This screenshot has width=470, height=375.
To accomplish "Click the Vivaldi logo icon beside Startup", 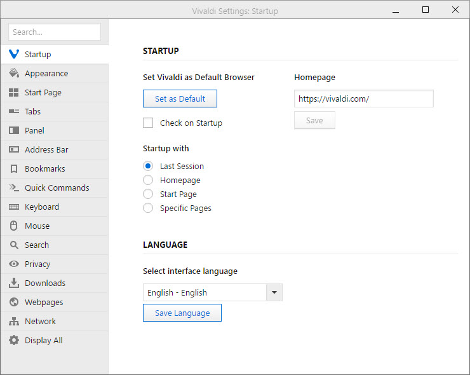I will (x=14, y=54).
